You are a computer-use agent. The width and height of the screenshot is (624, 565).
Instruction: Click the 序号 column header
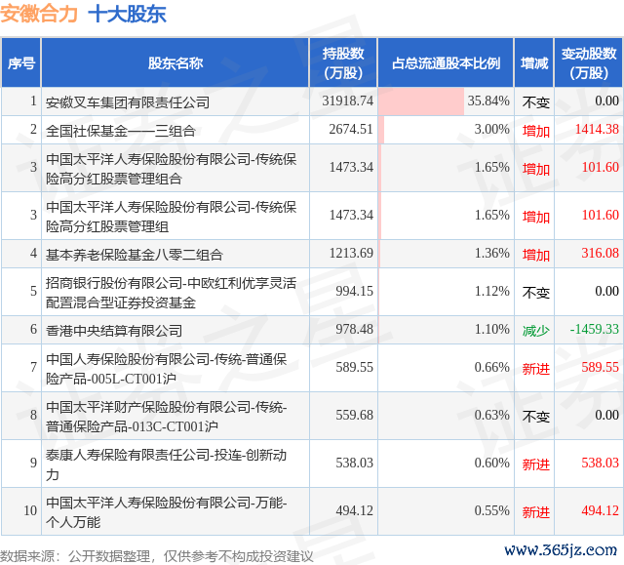coord(21,62)
